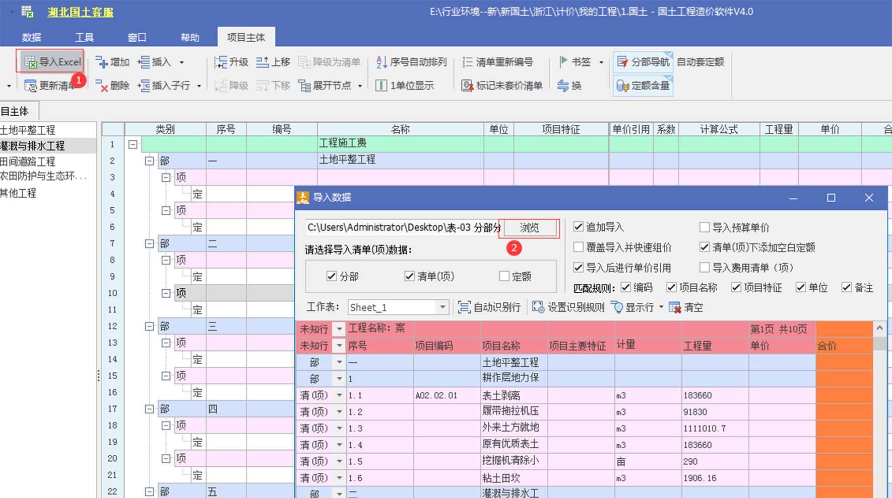
Task: Collapse the 部 node in row 2
Action: [149, 161]
